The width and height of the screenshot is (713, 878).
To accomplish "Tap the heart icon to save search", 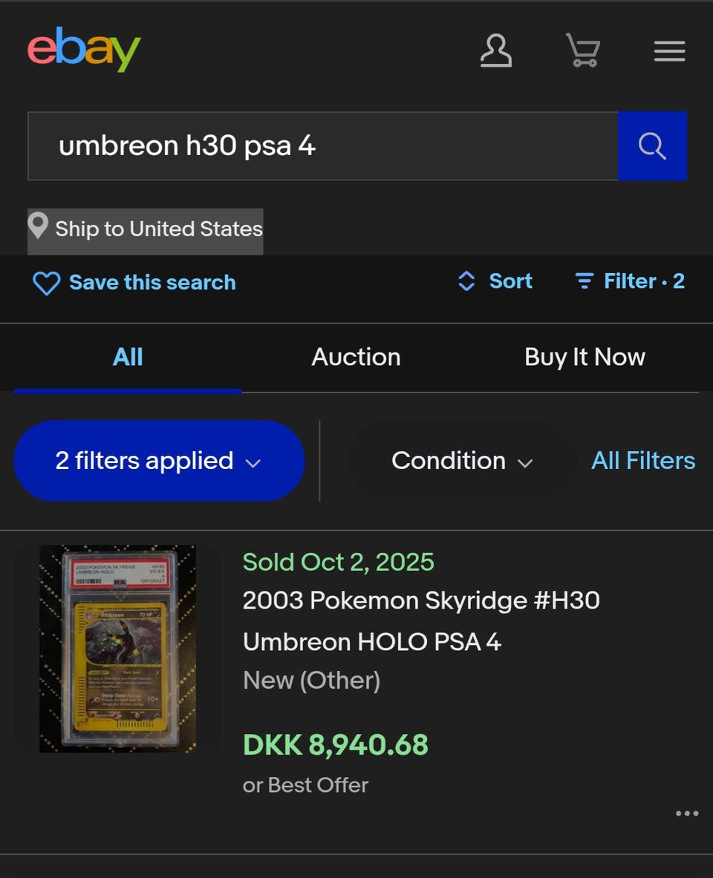I will point(46,283).
